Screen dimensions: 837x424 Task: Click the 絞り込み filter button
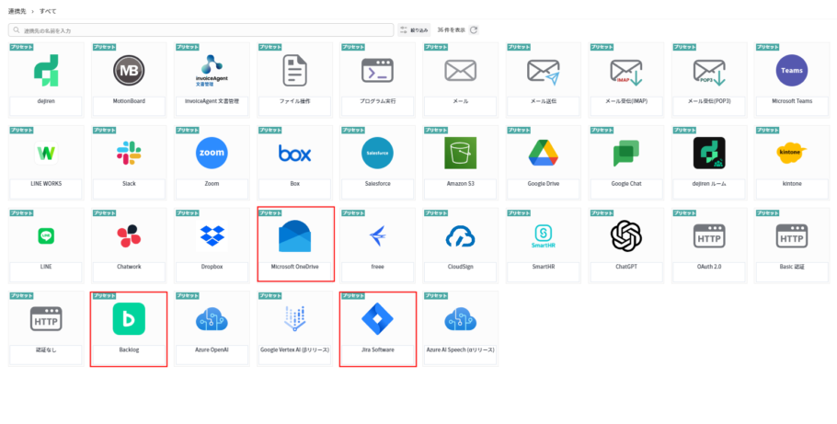click(x=414, y=30)
